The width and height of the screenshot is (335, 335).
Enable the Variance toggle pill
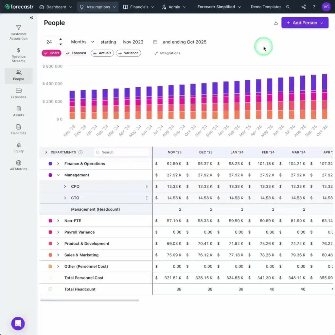tap(128, 53)
